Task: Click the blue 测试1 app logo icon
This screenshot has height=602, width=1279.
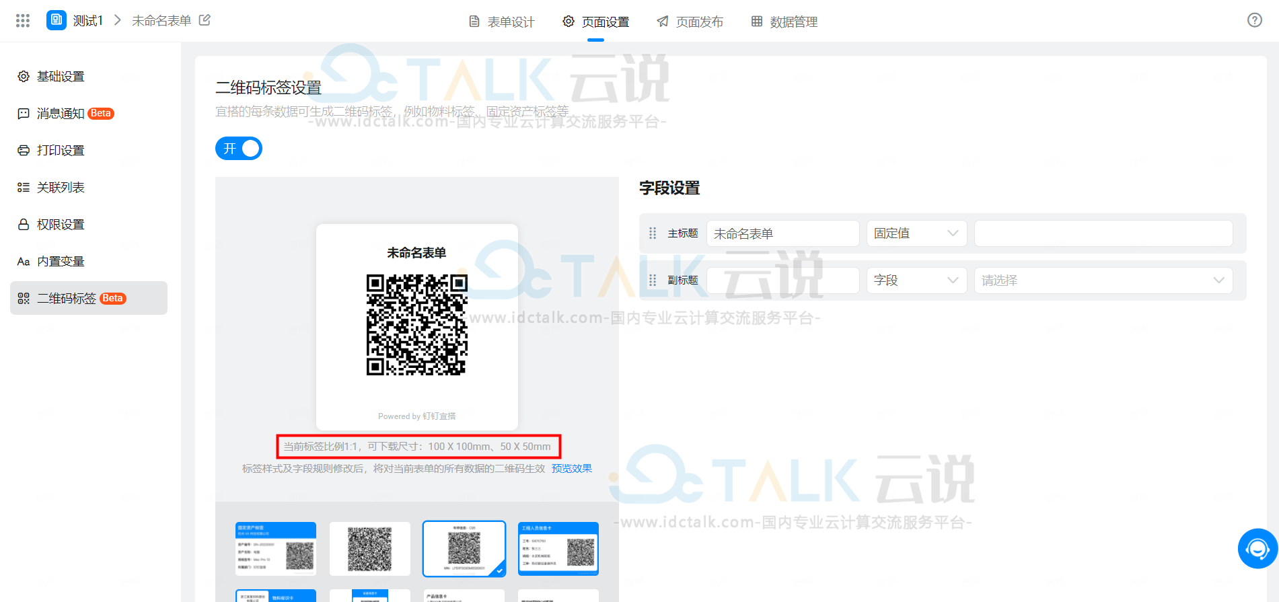Action: [57, 20]
